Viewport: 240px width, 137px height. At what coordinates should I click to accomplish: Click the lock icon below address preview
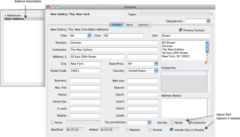[x=206, y=62]
